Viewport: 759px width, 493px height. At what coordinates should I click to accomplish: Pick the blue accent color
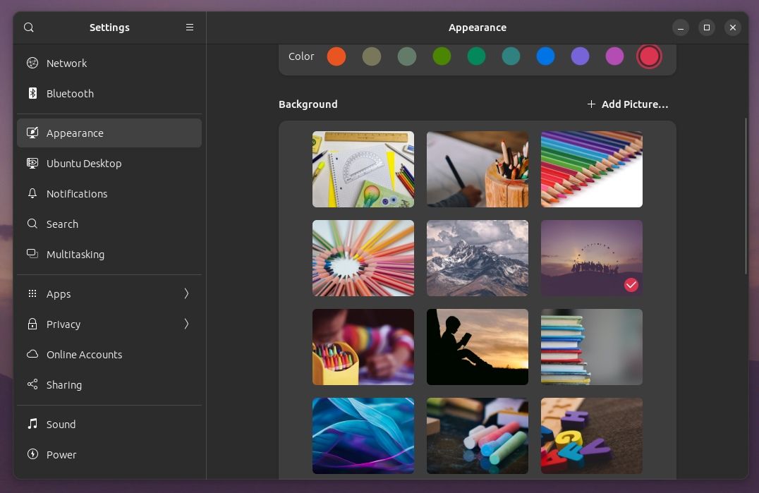click(545, 56)
